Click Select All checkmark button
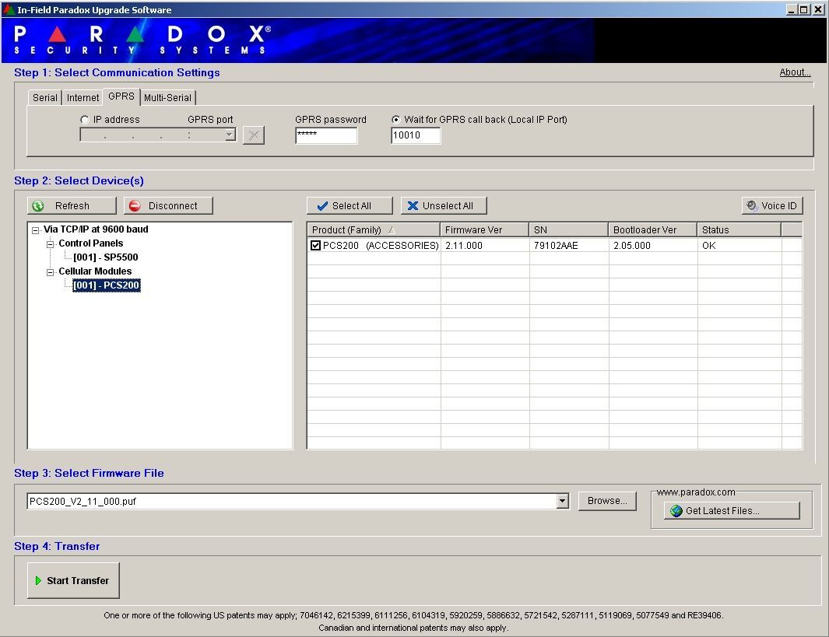The image size is (829, 637). 350,206
